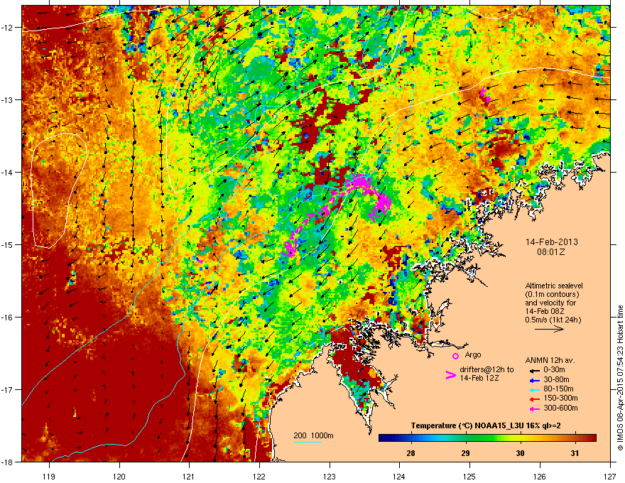625x483 pixels.
Task: Click the temperature color bar near 30
Action: pos(520,438)
